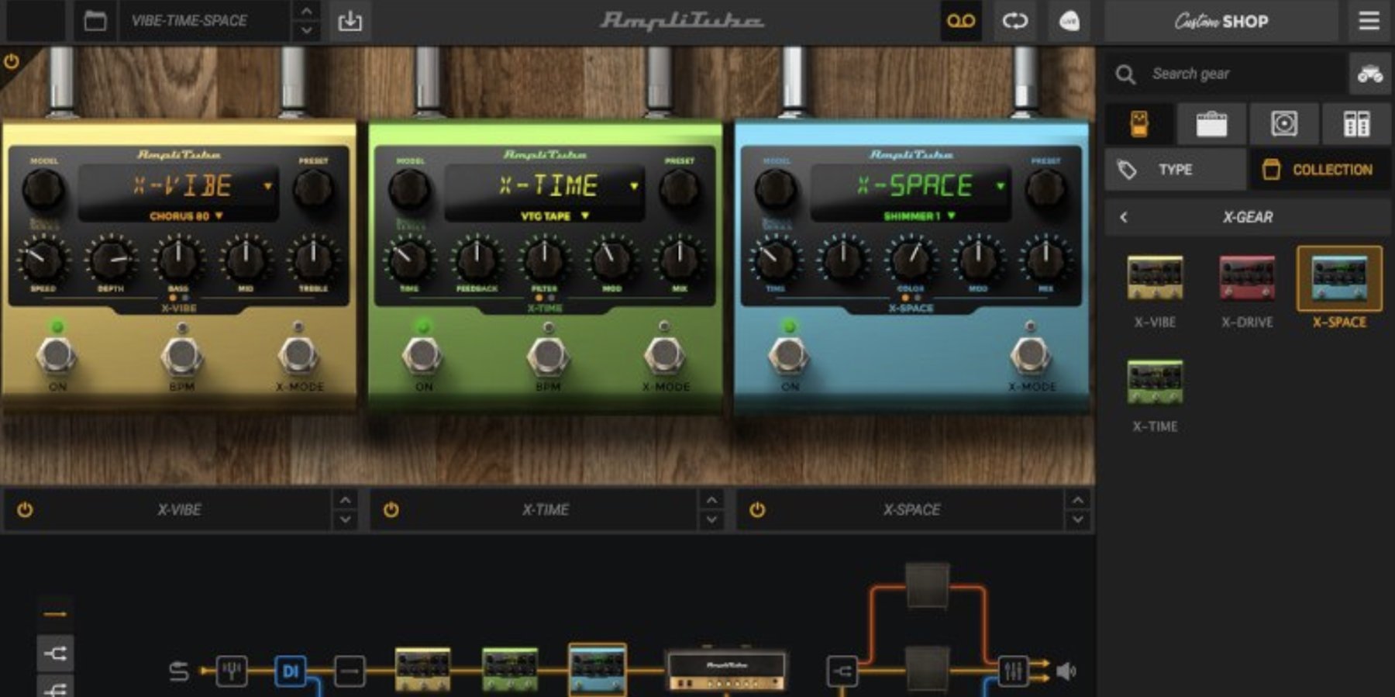Select X-VIBE pedal in signal chain

[422, 670]
